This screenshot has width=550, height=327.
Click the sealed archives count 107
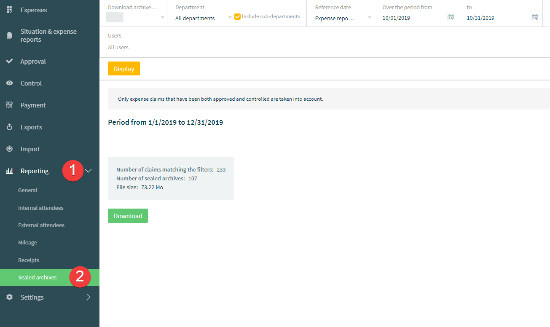pos(193,178)
